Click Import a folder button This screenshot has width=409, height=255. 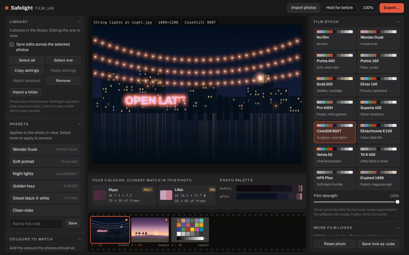(25, 92)
